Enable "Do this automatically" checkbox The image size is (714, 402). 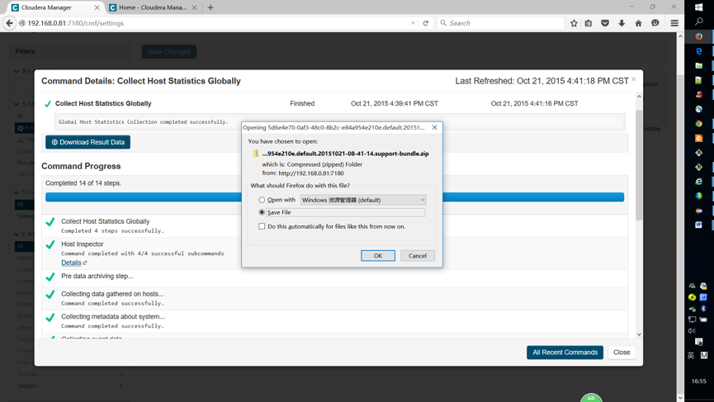(x=262, y=226)
